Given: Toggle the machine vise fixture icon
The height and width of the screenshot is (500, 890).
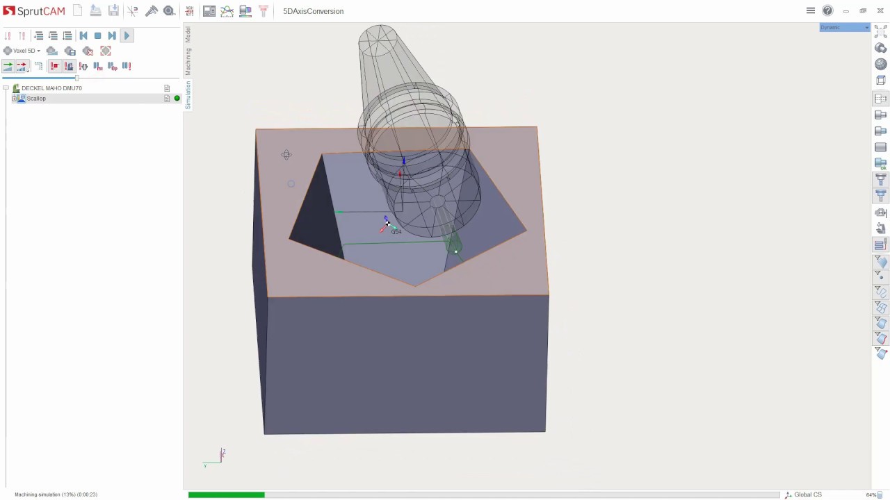Looking at the screenshot, I should (881, 212).
